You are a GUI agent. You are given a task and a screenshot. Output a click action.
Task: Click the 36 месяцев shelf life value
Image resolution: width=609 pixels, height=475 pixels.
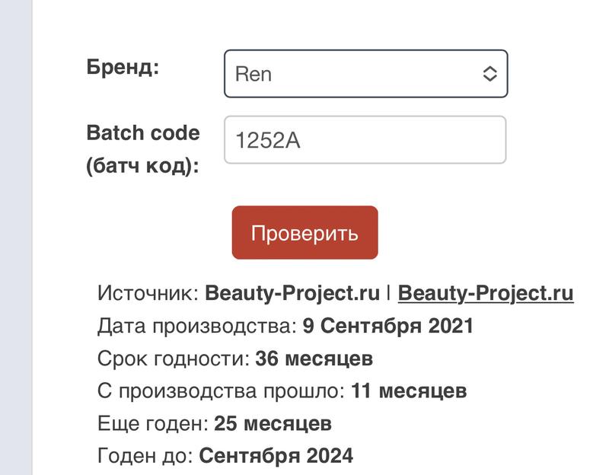(314, 359)
